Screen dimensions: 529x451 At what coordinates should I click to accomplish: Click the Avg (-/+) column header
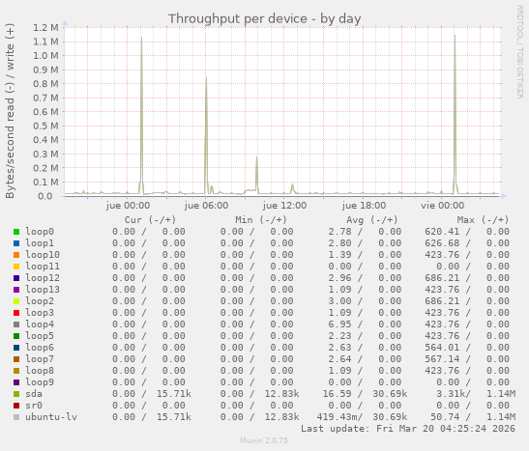pyautogui.click(x=372, y=220)
